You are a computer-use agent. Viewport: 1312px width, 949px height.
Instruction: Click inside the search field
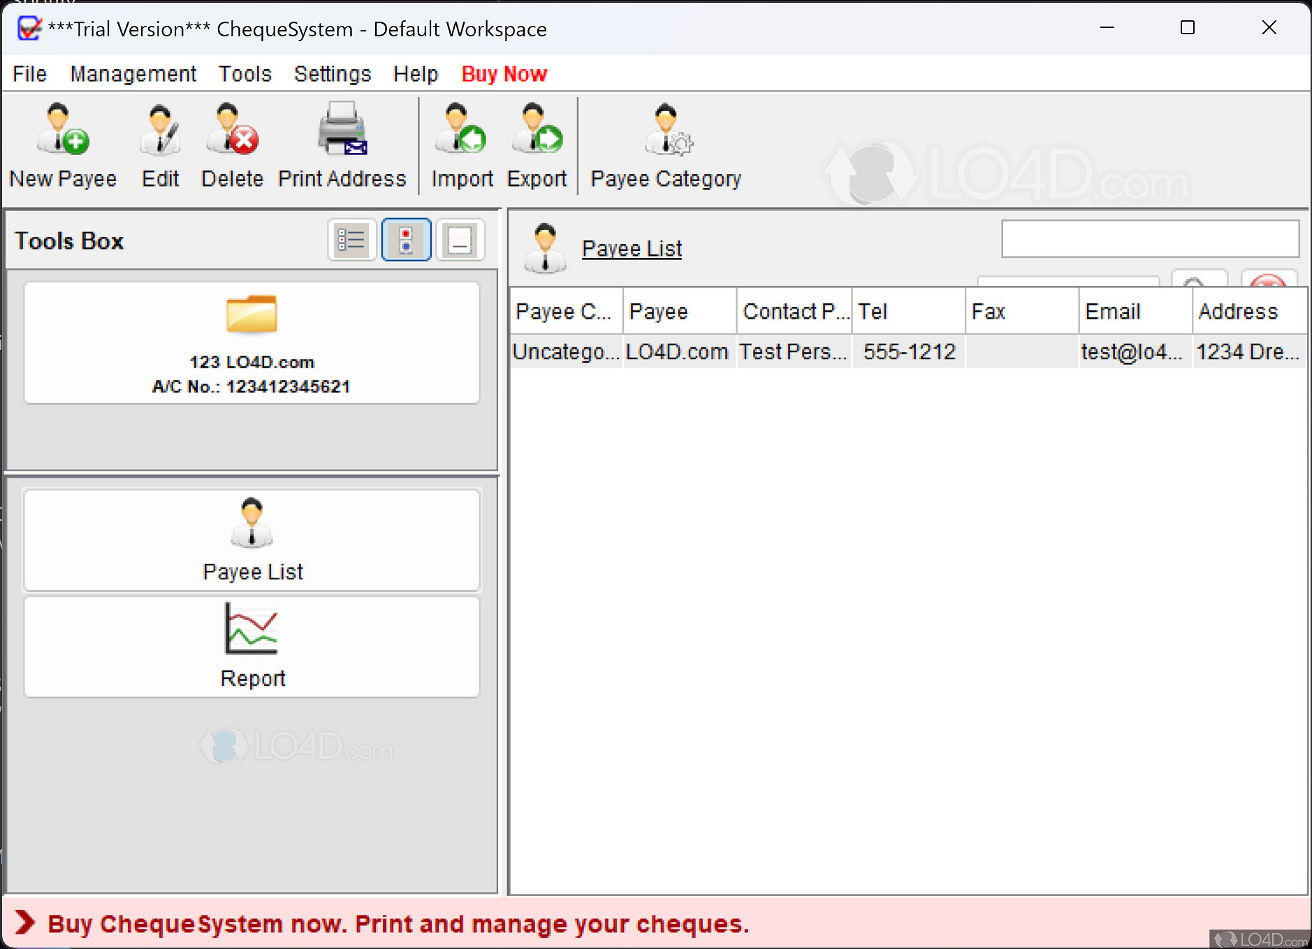pyautogui.click(x=1149, y=238)
